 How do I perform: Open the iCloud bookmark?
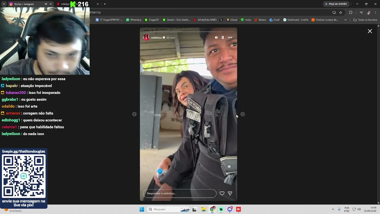pyautogui.click(x=232, y=20)
